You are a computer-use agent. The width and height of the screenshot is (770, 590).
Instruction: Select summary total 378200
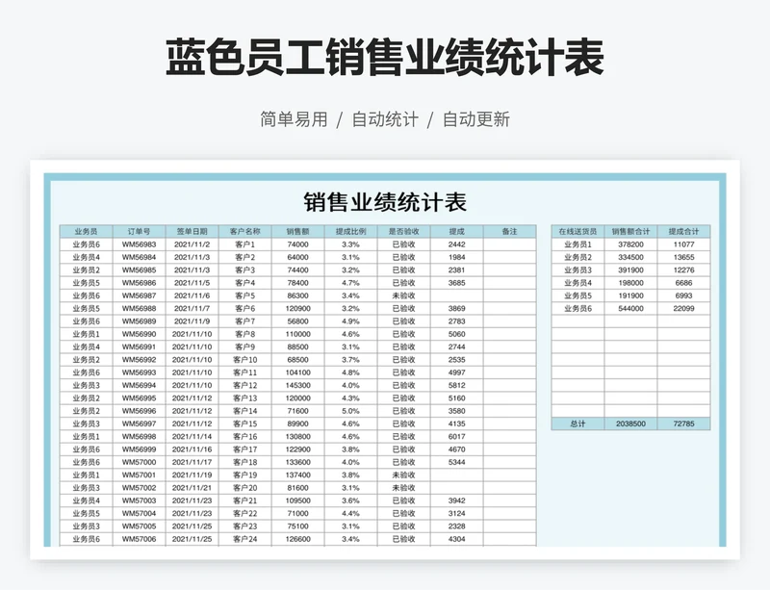[x=630, y=244]
